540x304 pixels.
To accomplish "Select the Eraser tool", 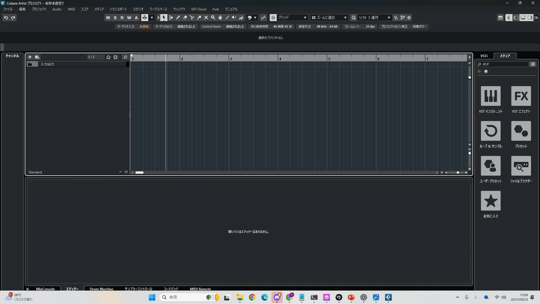I will click(185, 18).
